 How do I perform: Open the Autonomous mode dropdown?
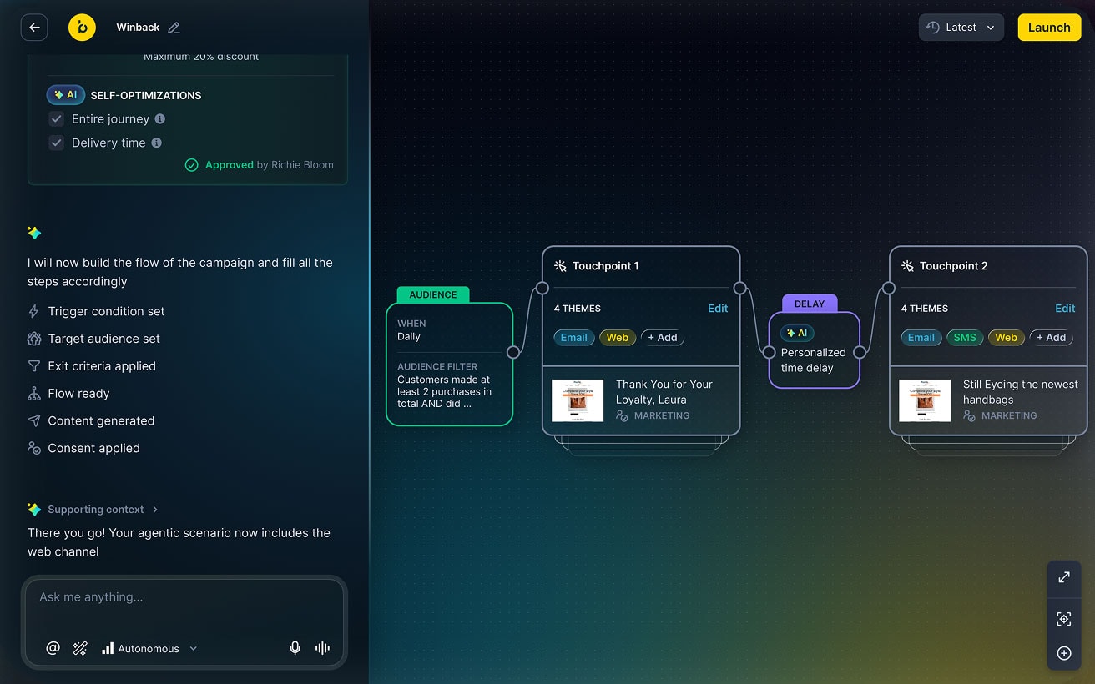click(x=149, y=648)
